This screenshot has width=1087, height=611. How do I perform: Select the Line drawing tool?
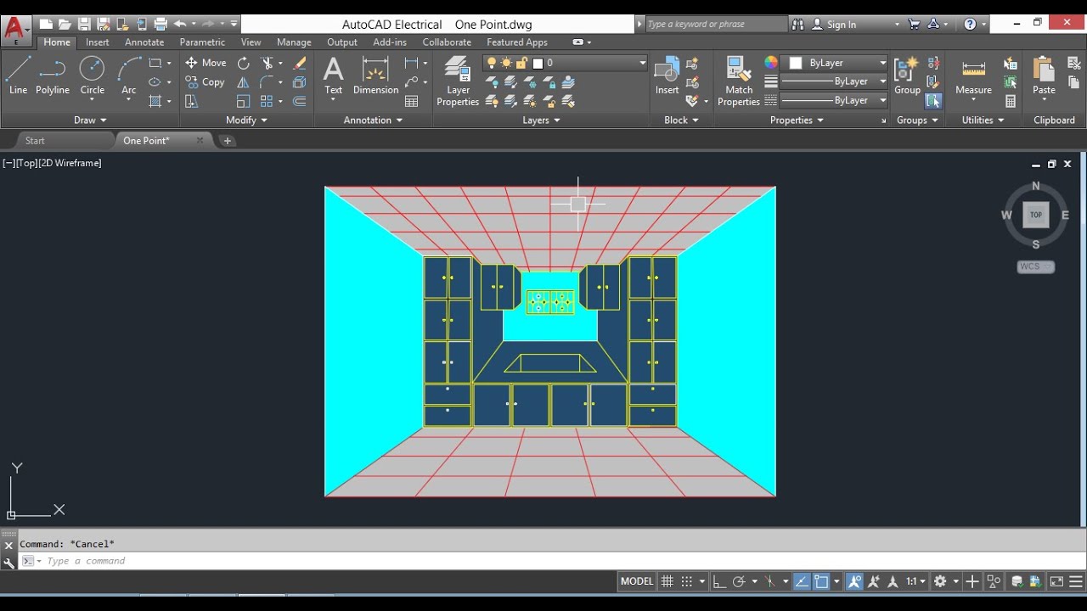point(18,76)
